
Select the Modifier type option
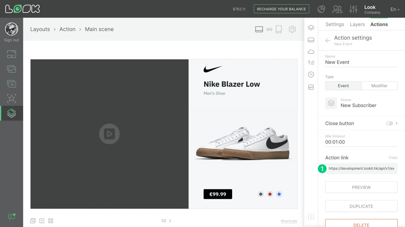click(379, 86)
